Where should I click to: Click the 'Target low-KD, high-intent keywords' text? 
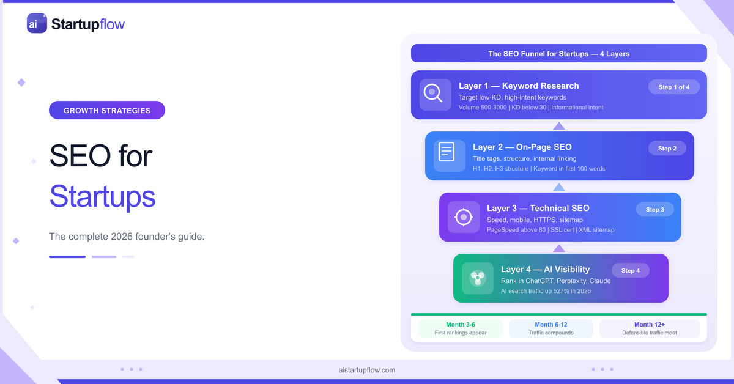pos(513,97)
